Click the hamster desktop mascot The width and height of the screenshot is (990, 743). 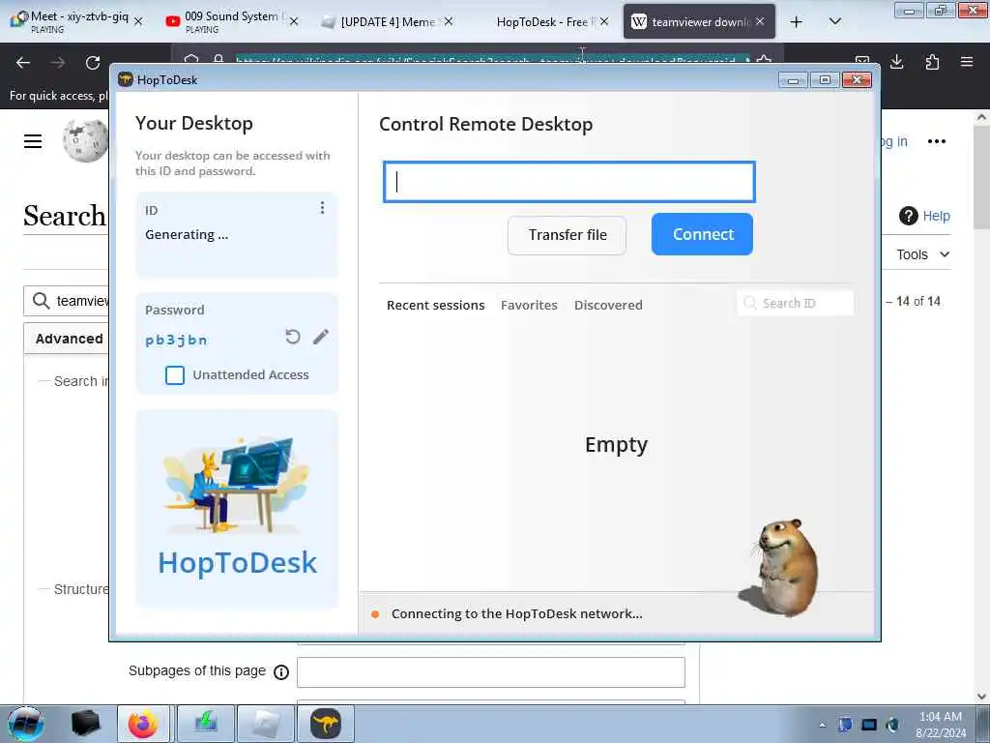tap(781, 567)
